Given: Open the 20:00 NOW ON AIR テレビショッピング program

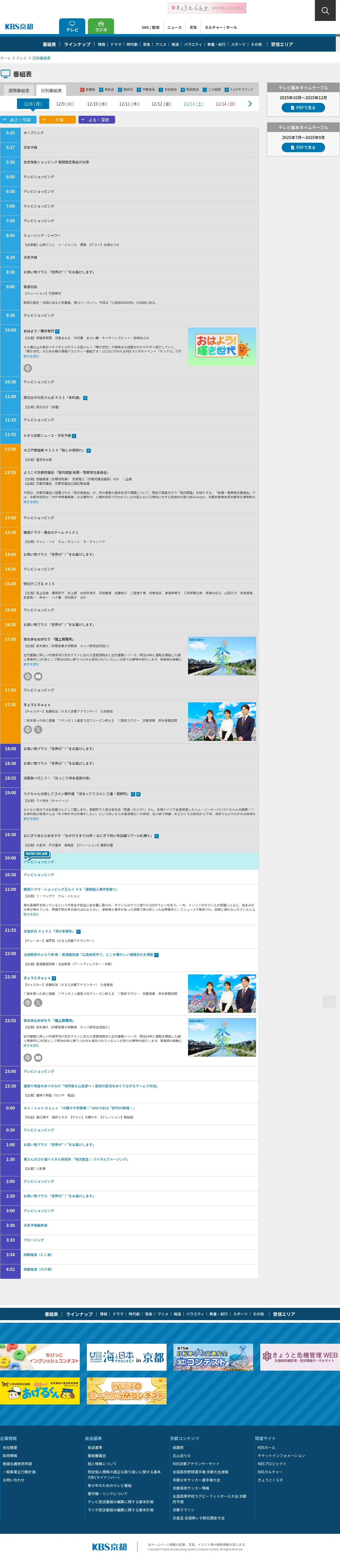Looking at the screenshot, I should pos(39,862).
